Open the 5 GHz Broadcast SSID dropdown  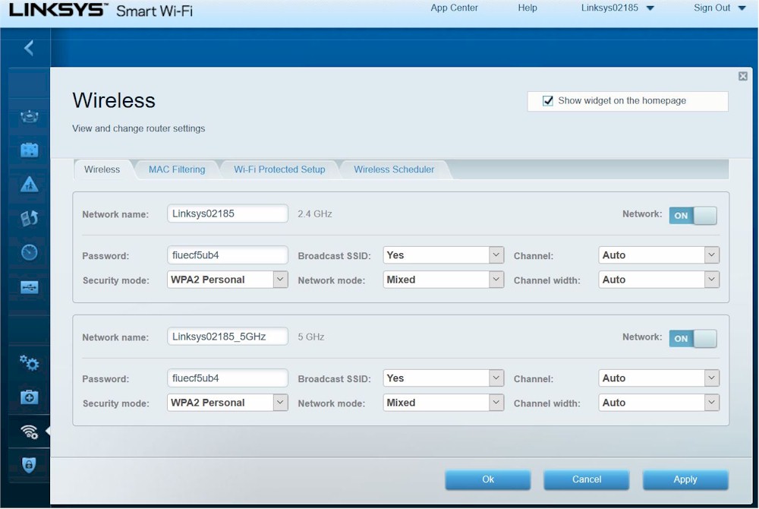coord(443,378)
